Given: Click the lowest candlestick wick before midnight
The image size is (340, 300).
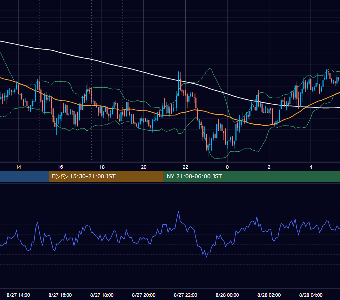Looking at the screenshot, I should (208, 150).
